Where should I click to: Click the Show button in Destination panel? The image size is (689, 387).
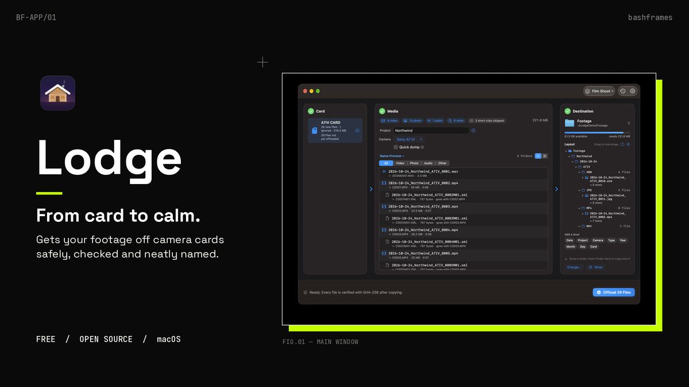pos(595,267)
